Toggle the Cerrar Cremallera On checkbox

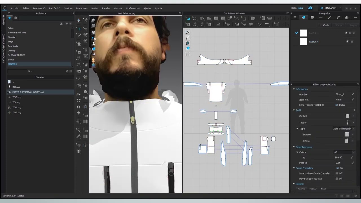338,168
